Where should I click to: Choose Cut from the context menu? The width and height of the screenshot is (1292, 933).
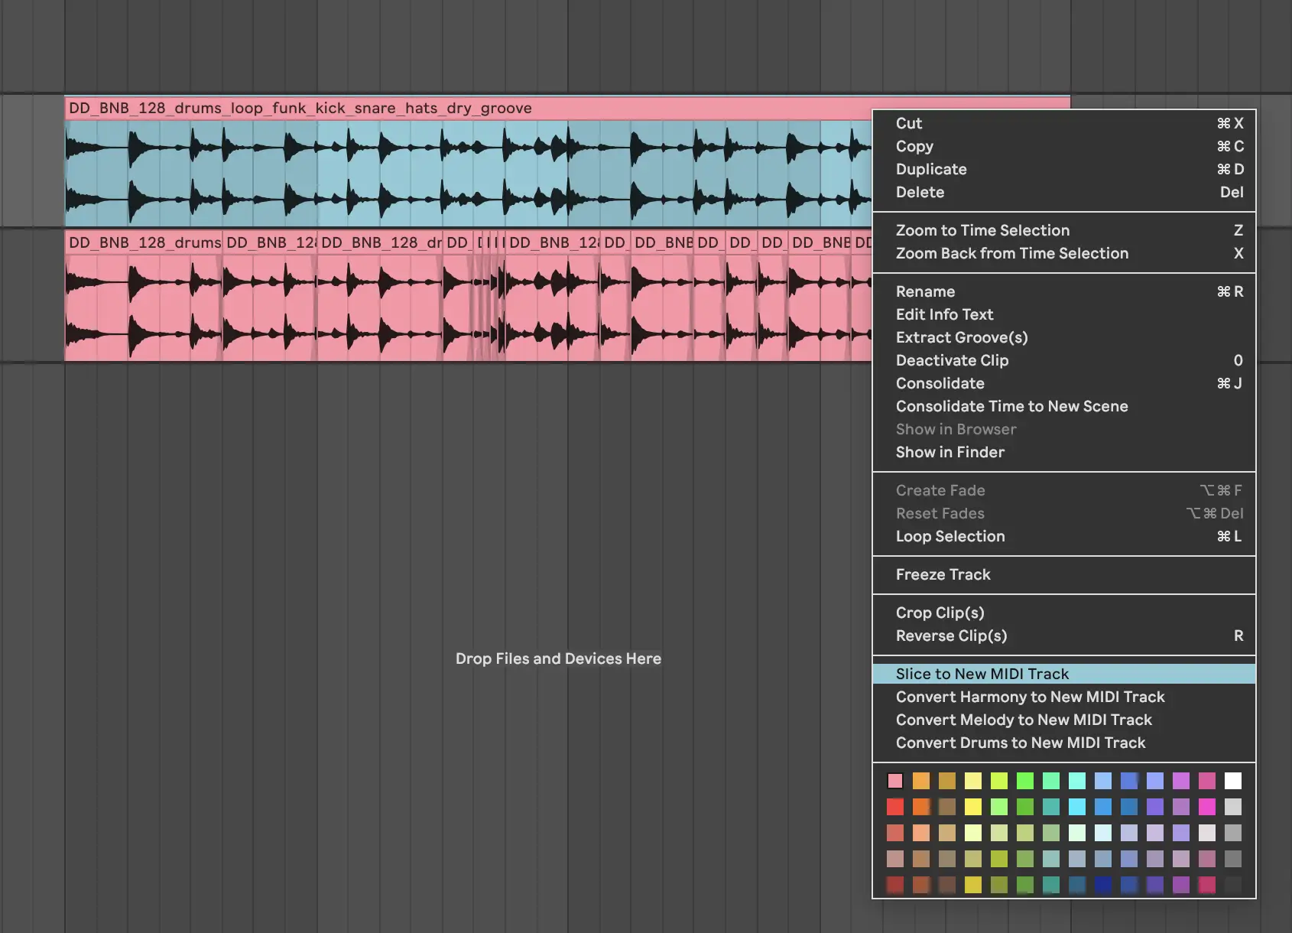tap(909, 123)
